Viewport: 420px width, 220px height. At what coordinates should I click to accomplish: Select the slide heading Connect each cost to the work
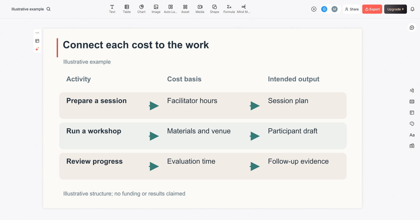pyautogui.click(x=136, y=45)
